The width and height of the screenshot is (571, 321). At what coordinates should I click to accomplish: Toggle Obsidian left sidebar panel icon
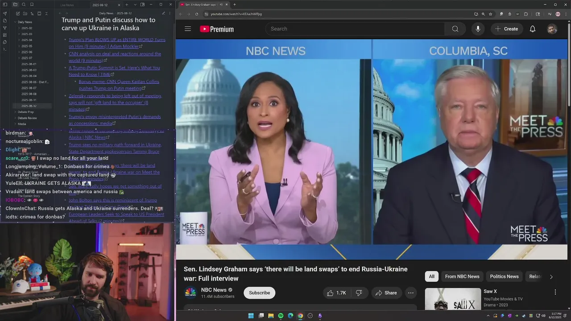5,4
